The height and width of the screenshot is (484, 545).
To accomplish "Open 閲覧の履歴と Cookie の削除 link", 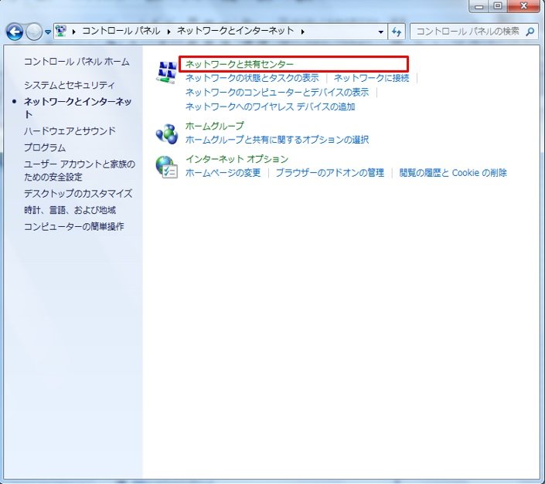I will pyautogui.click(x=453, y=173).
